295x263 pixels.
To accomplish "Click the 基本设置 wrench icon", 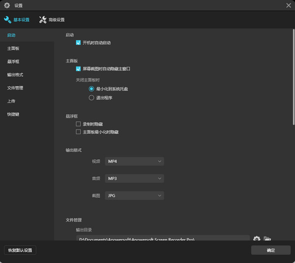I will 7,20.
